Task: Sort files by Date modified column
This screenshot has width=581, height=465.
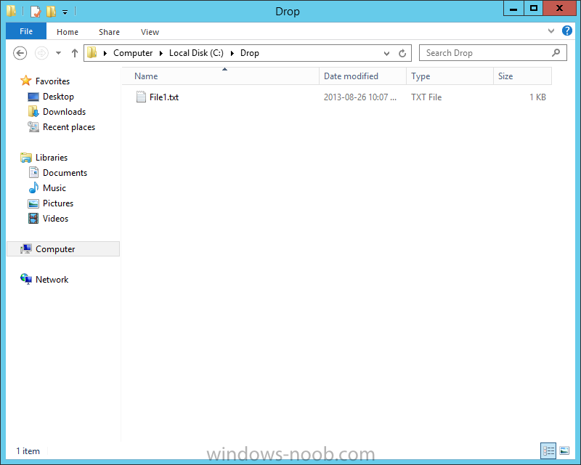Action: click(362, 76)
